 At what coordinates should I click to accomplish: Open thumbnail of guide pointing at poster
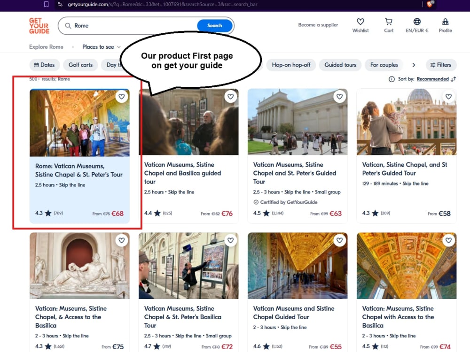pyautogui.click(x=188, y=266)
